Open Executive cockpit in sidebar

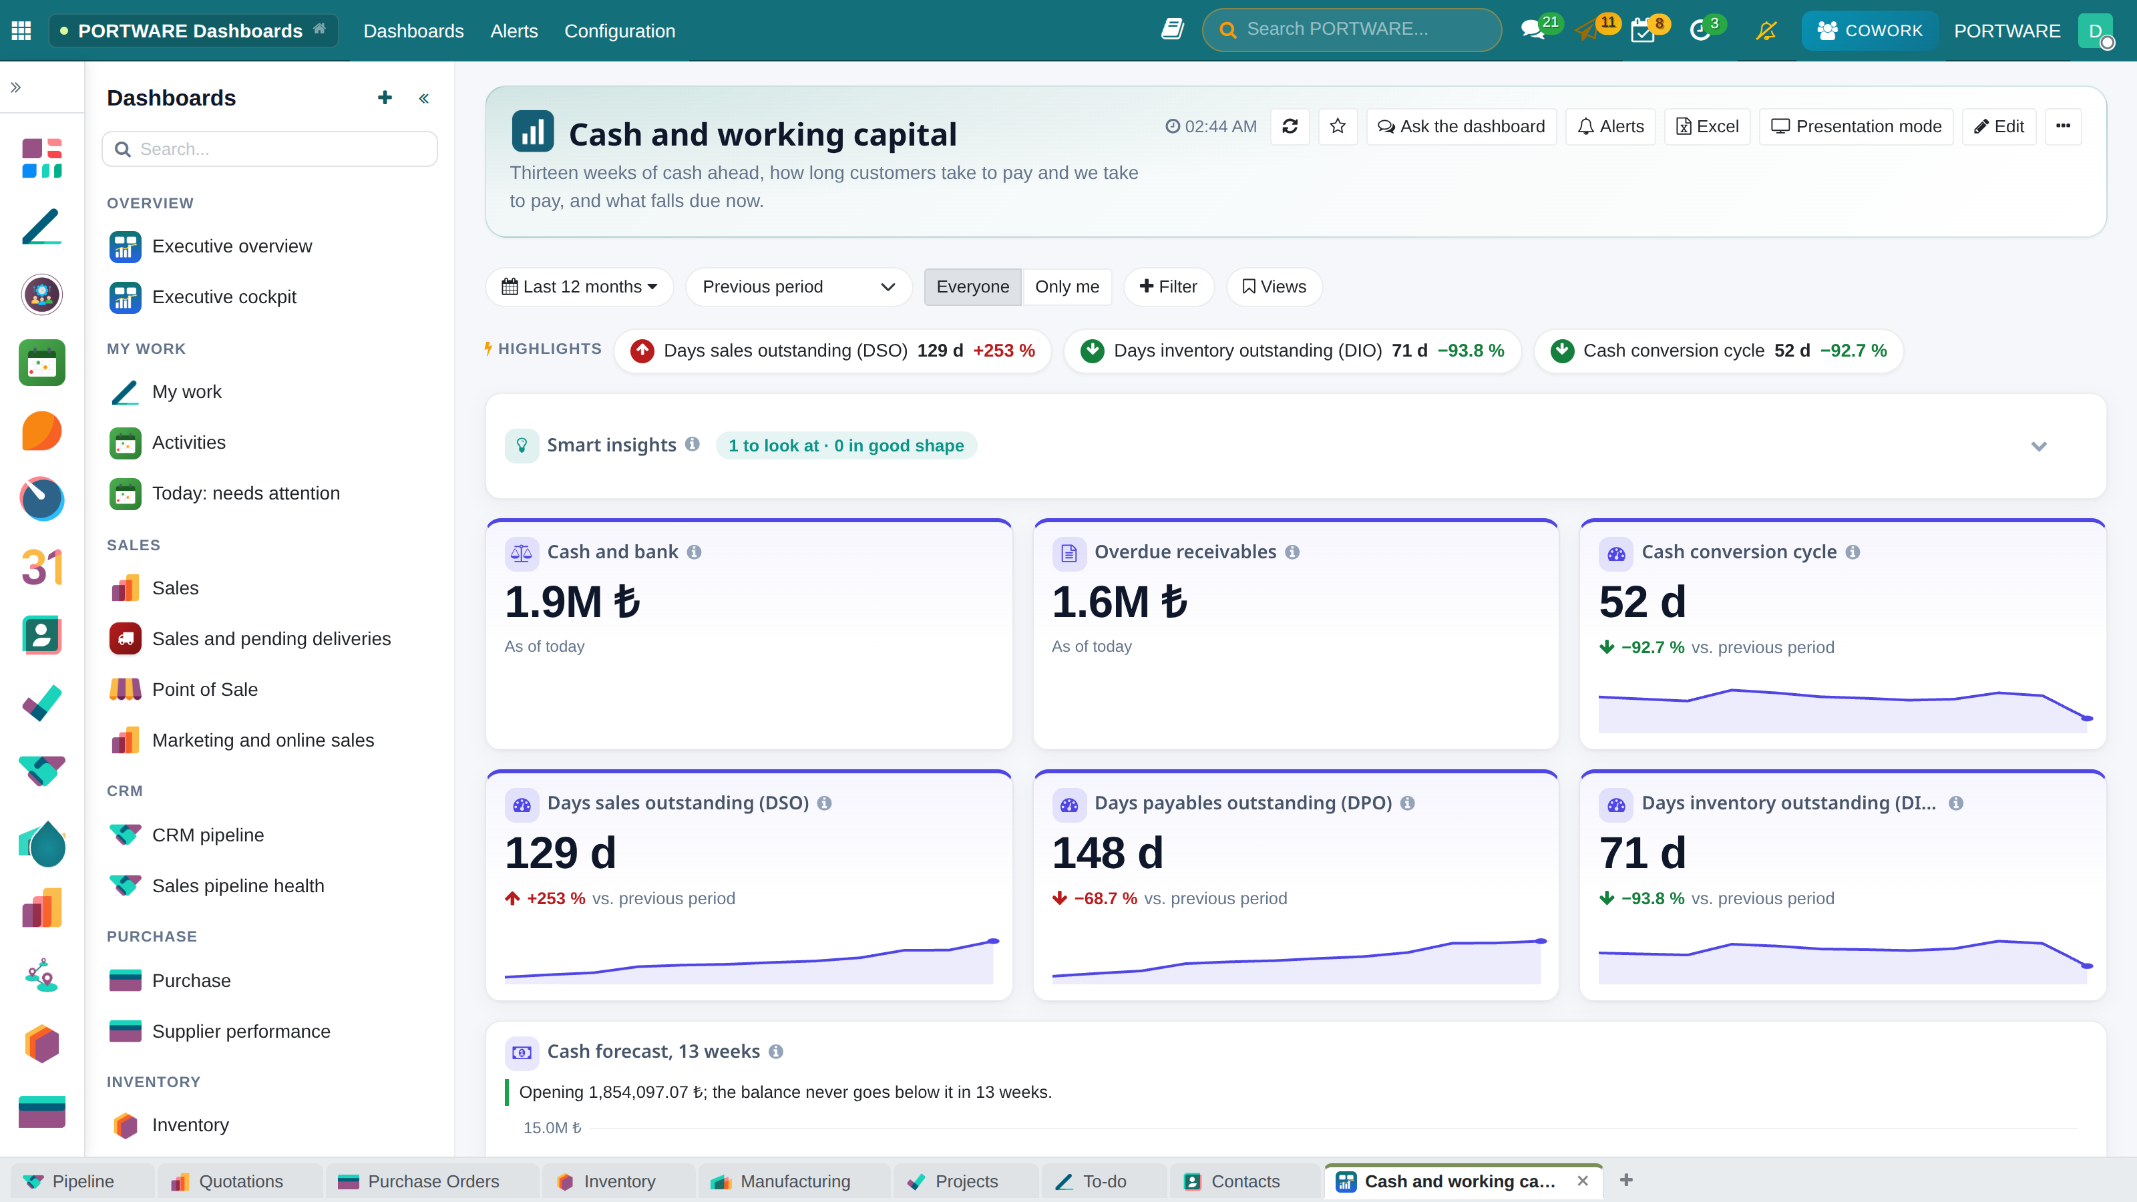(x=224, y=297)
